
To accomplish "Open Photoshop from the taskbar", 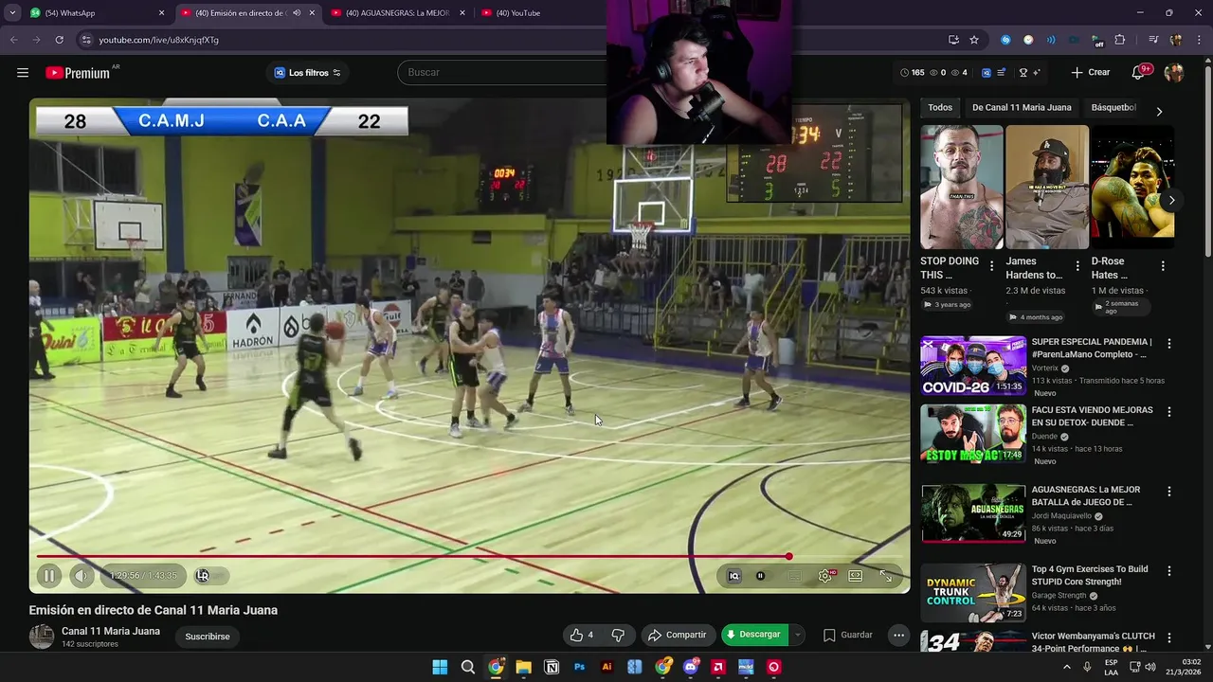I will [579, 667].
